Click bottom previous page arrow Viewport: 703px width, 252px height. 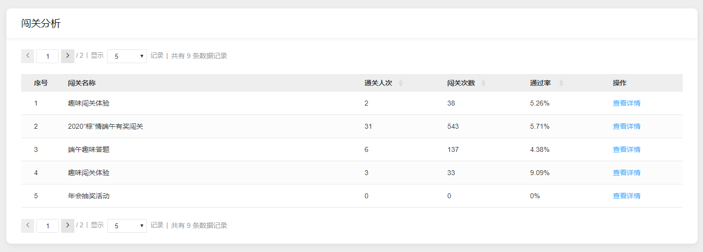[28, 225]
